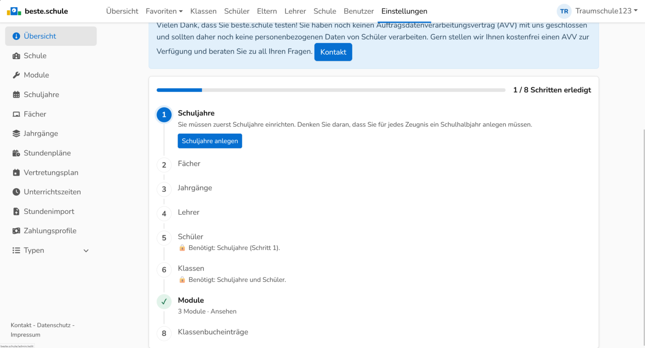Click the Lehrer step title

click(x=189, y=212)
